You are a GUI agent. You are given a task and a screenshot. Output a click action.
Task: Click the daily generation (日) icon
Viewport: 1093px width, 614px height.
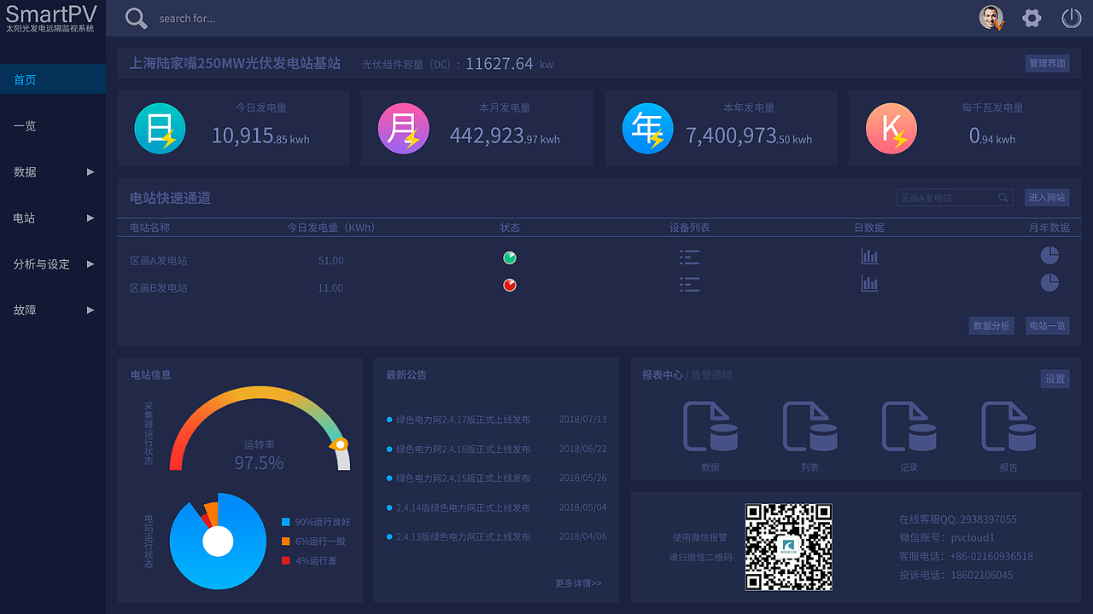pyautogui.click(x=160, y=128)
